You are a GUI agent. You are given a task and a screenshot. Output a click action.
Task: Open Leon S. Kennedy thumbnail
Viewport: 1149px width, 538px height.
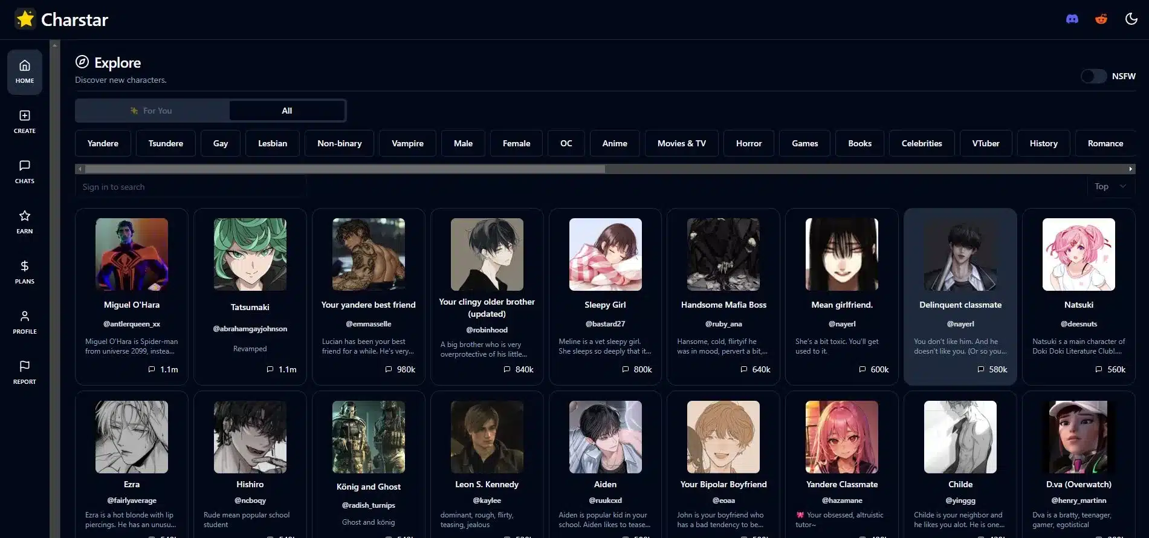pos(487,437)
